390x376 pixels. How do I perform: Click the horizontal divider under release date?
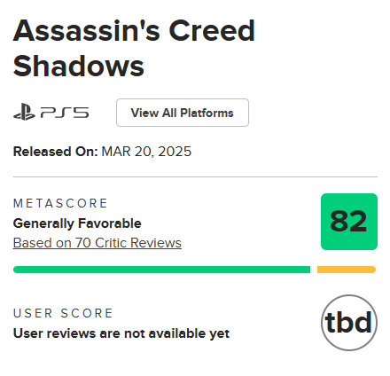point(195,176)
